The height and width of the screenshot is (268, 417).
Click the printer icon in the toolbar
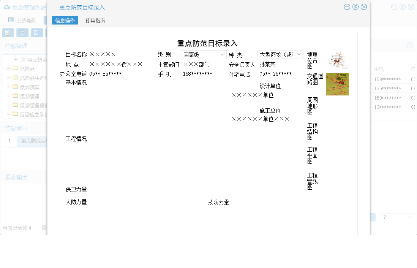click(22, 33)
